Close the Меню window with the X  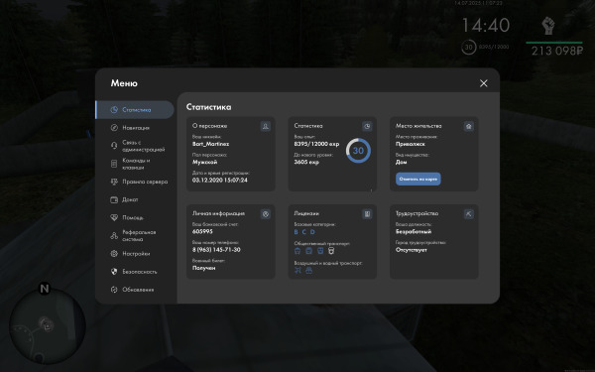pos(484,83)
